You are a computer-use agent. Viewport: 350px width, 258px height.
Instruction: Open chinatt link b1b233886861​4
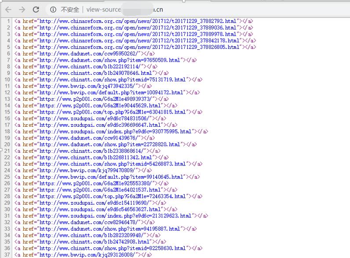(91, 151)
